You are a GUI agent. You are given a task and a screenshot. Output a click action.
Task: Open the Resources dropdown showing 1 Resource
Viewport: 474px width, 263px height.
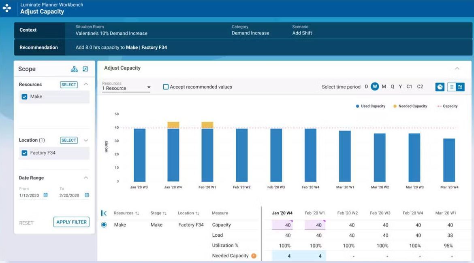pyautogui.click(x=126, y=88)
